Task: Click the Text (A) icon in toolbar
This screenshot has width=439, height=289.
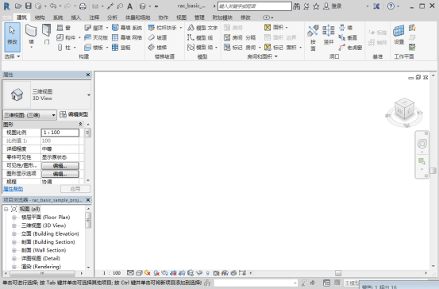Action: [x=129, y=6]
